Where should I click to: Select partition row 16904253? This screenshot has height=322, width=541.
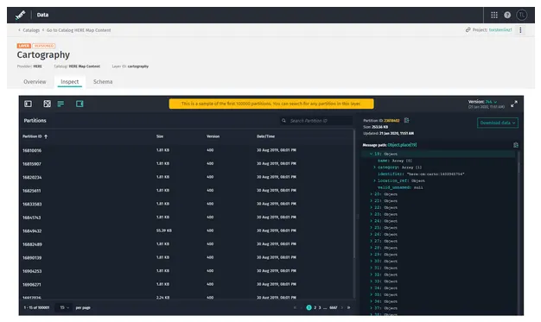click(187, 271)
